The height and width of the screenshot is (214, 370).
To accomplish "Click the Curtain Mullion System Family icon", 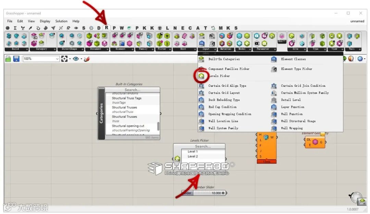I will pos(274,93).
